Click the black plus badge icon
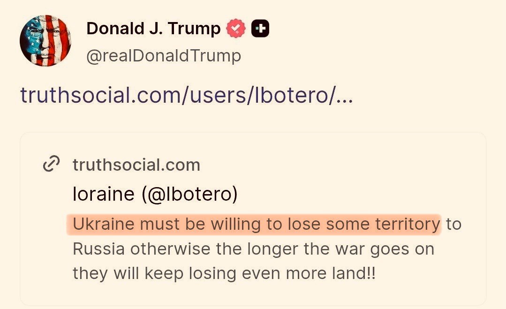506x309 pixels. click(x=260, y=29)
